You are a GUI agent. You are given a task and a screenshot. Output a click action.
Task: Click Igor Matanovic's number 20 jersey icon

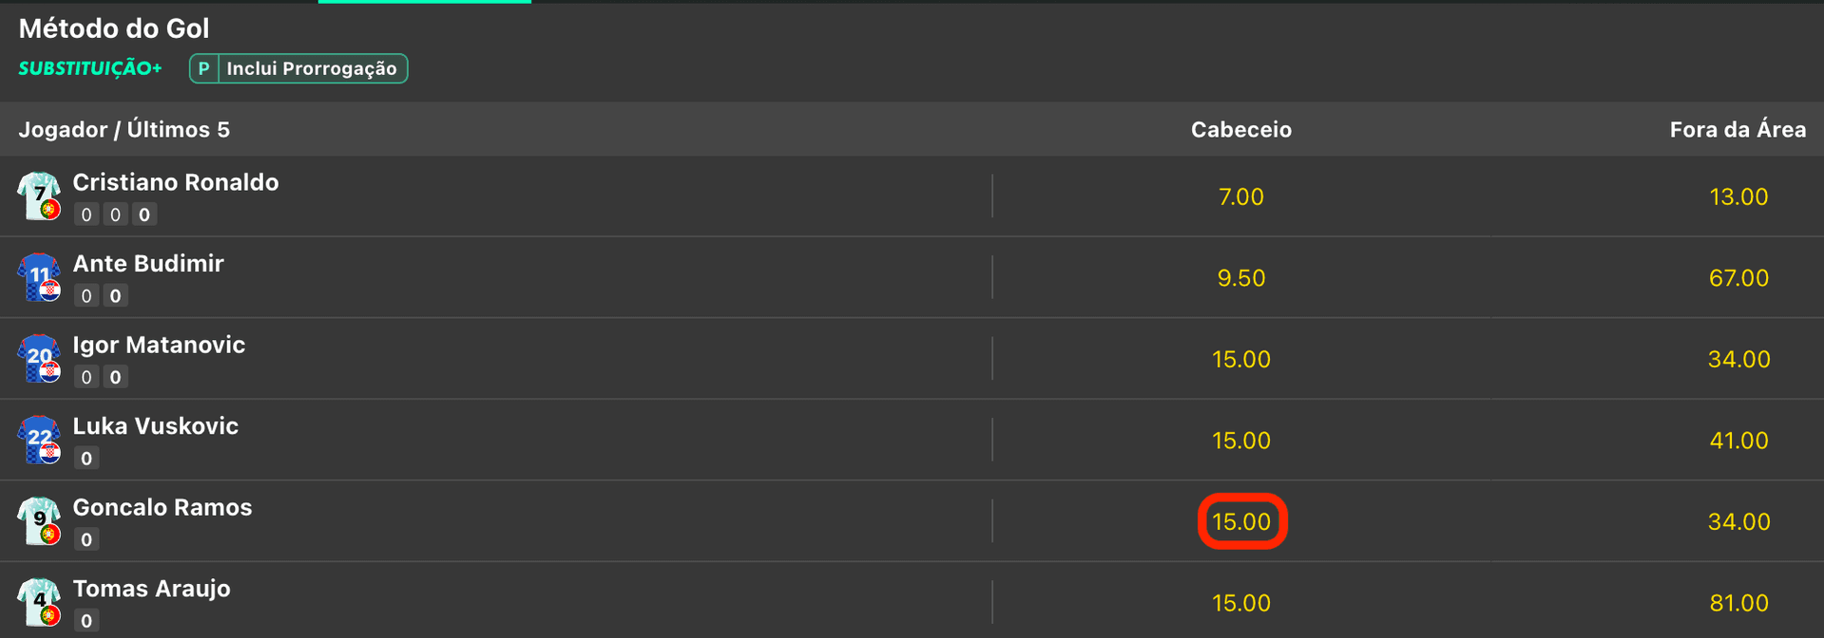[39, 358]
